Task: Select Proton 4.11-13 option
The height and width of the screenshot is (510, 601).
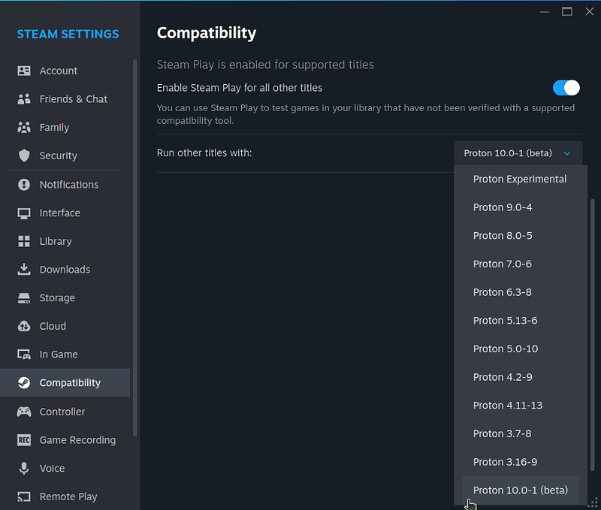Action: (520, 406)
